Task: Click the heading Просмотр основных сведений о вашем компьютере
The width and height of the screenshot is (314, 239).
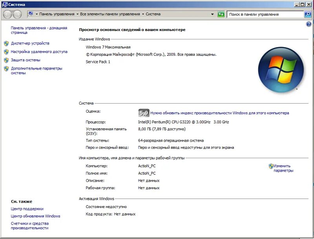Action: 132,29
